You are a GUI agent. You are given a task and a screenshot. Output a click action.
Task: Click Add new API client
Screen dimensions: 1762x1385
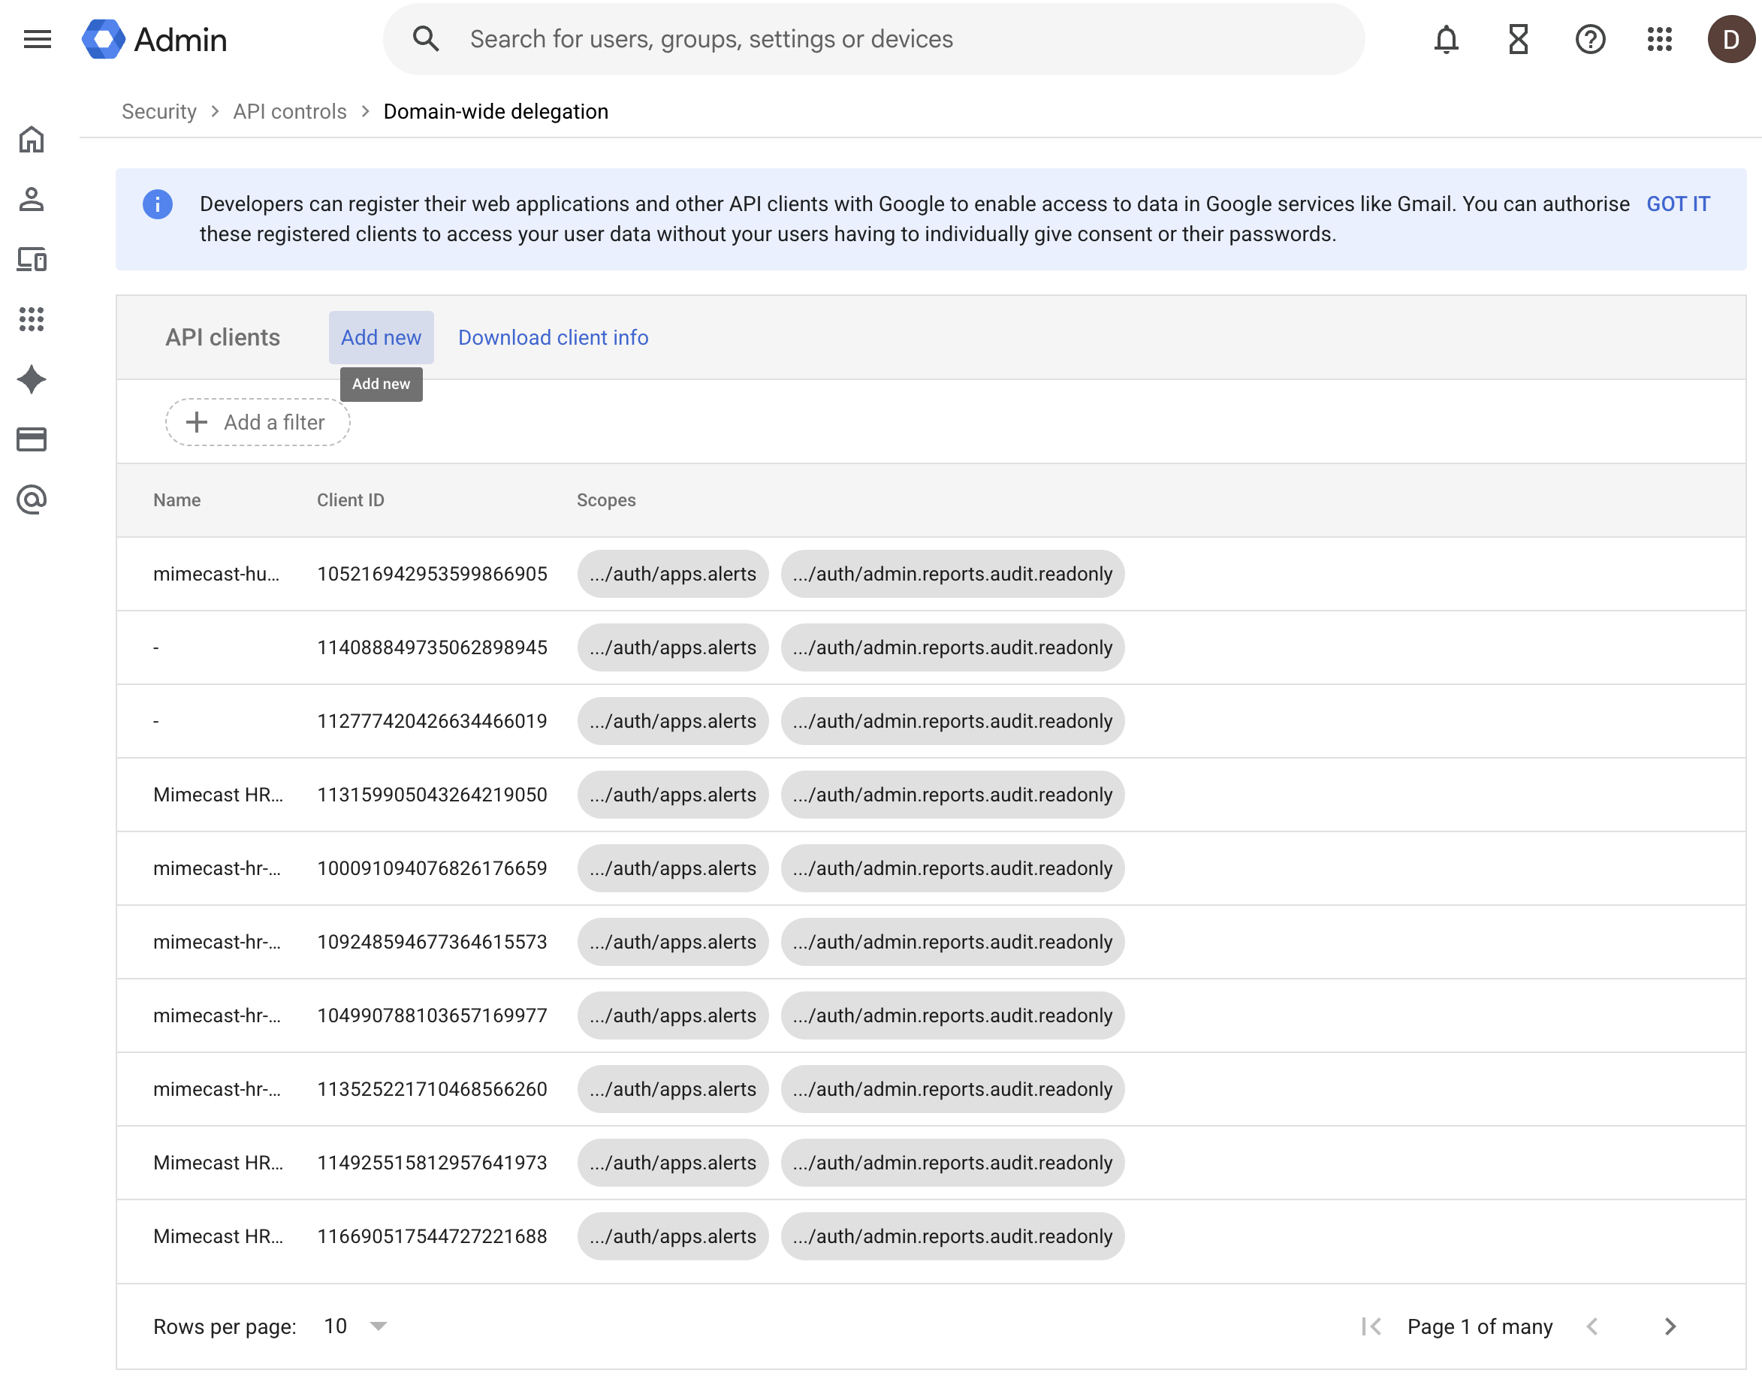click(x=381, y=337)
